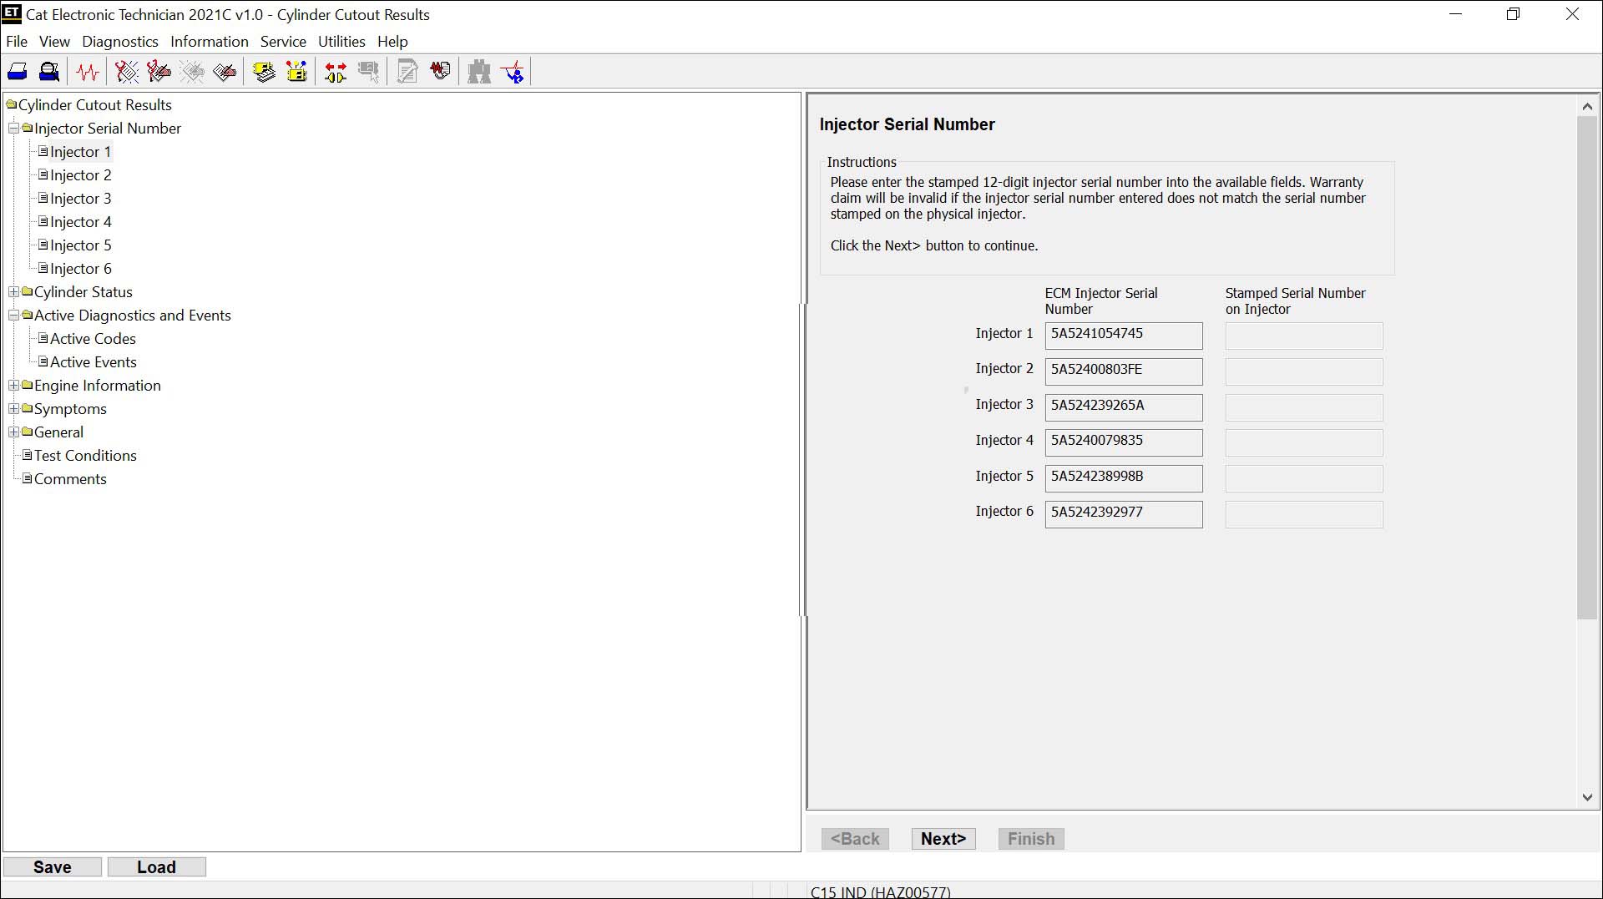Click the right panel scrollbar down arrow
The width and height of the screenshot is (1603, 899).
coord(1587,797)
